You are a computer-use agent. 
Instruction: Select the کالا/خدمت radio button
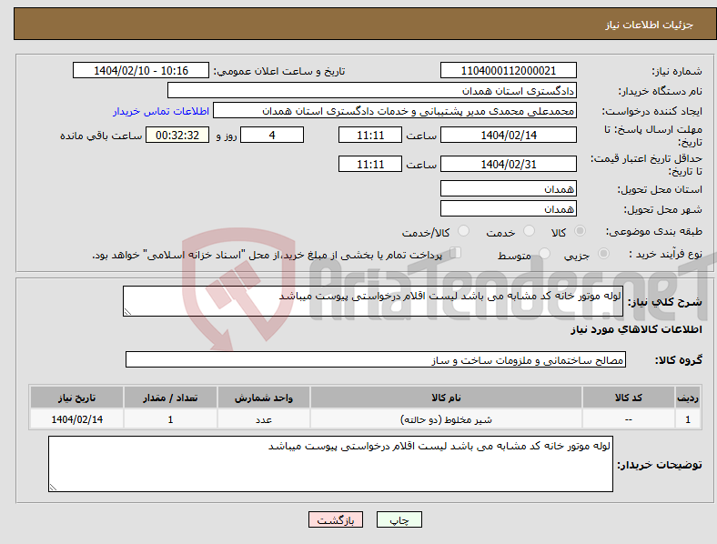464,231
